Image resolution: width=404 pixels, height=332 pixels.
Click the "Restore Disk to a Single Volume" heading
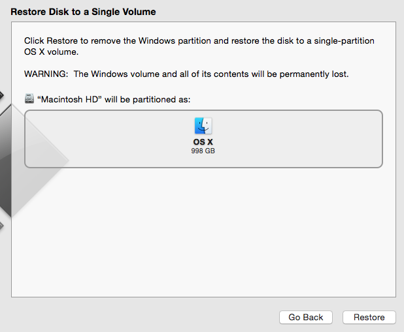[x=83, y=12]
